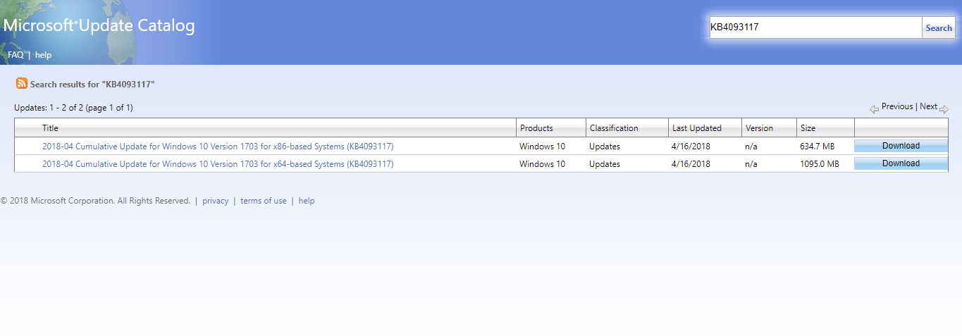Sort results by Title column header
962x336 pixels.
50,128
